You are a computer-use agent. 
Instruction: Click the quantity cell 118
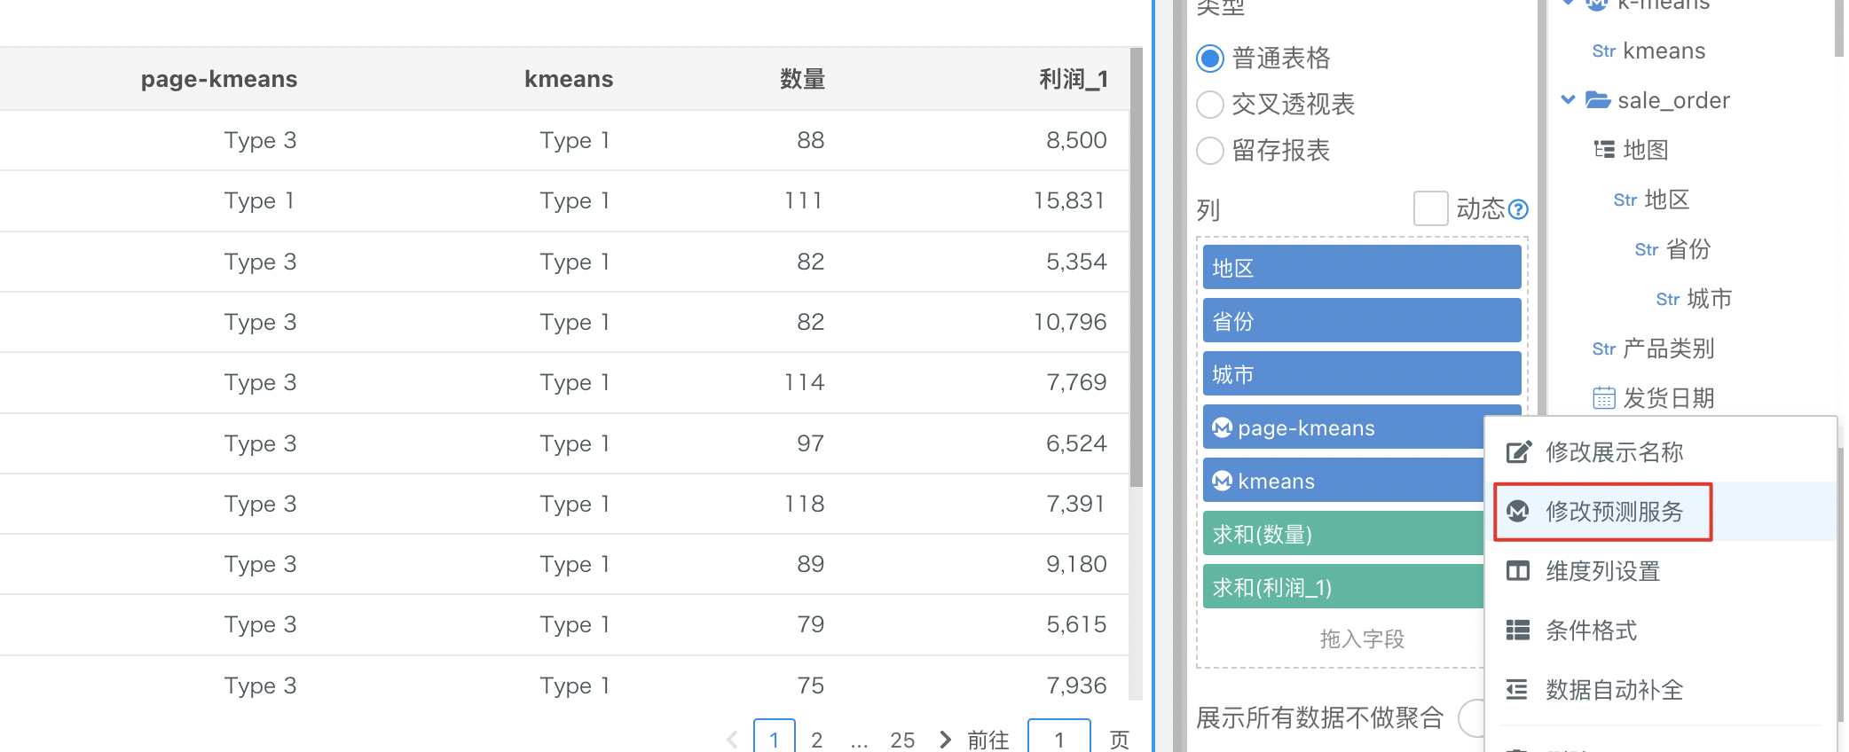tap(805, 504)
